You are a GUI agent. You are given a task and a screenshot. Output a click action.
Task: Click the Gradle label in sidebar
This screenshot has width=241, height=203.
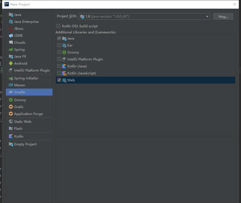(x=19, y=92)
